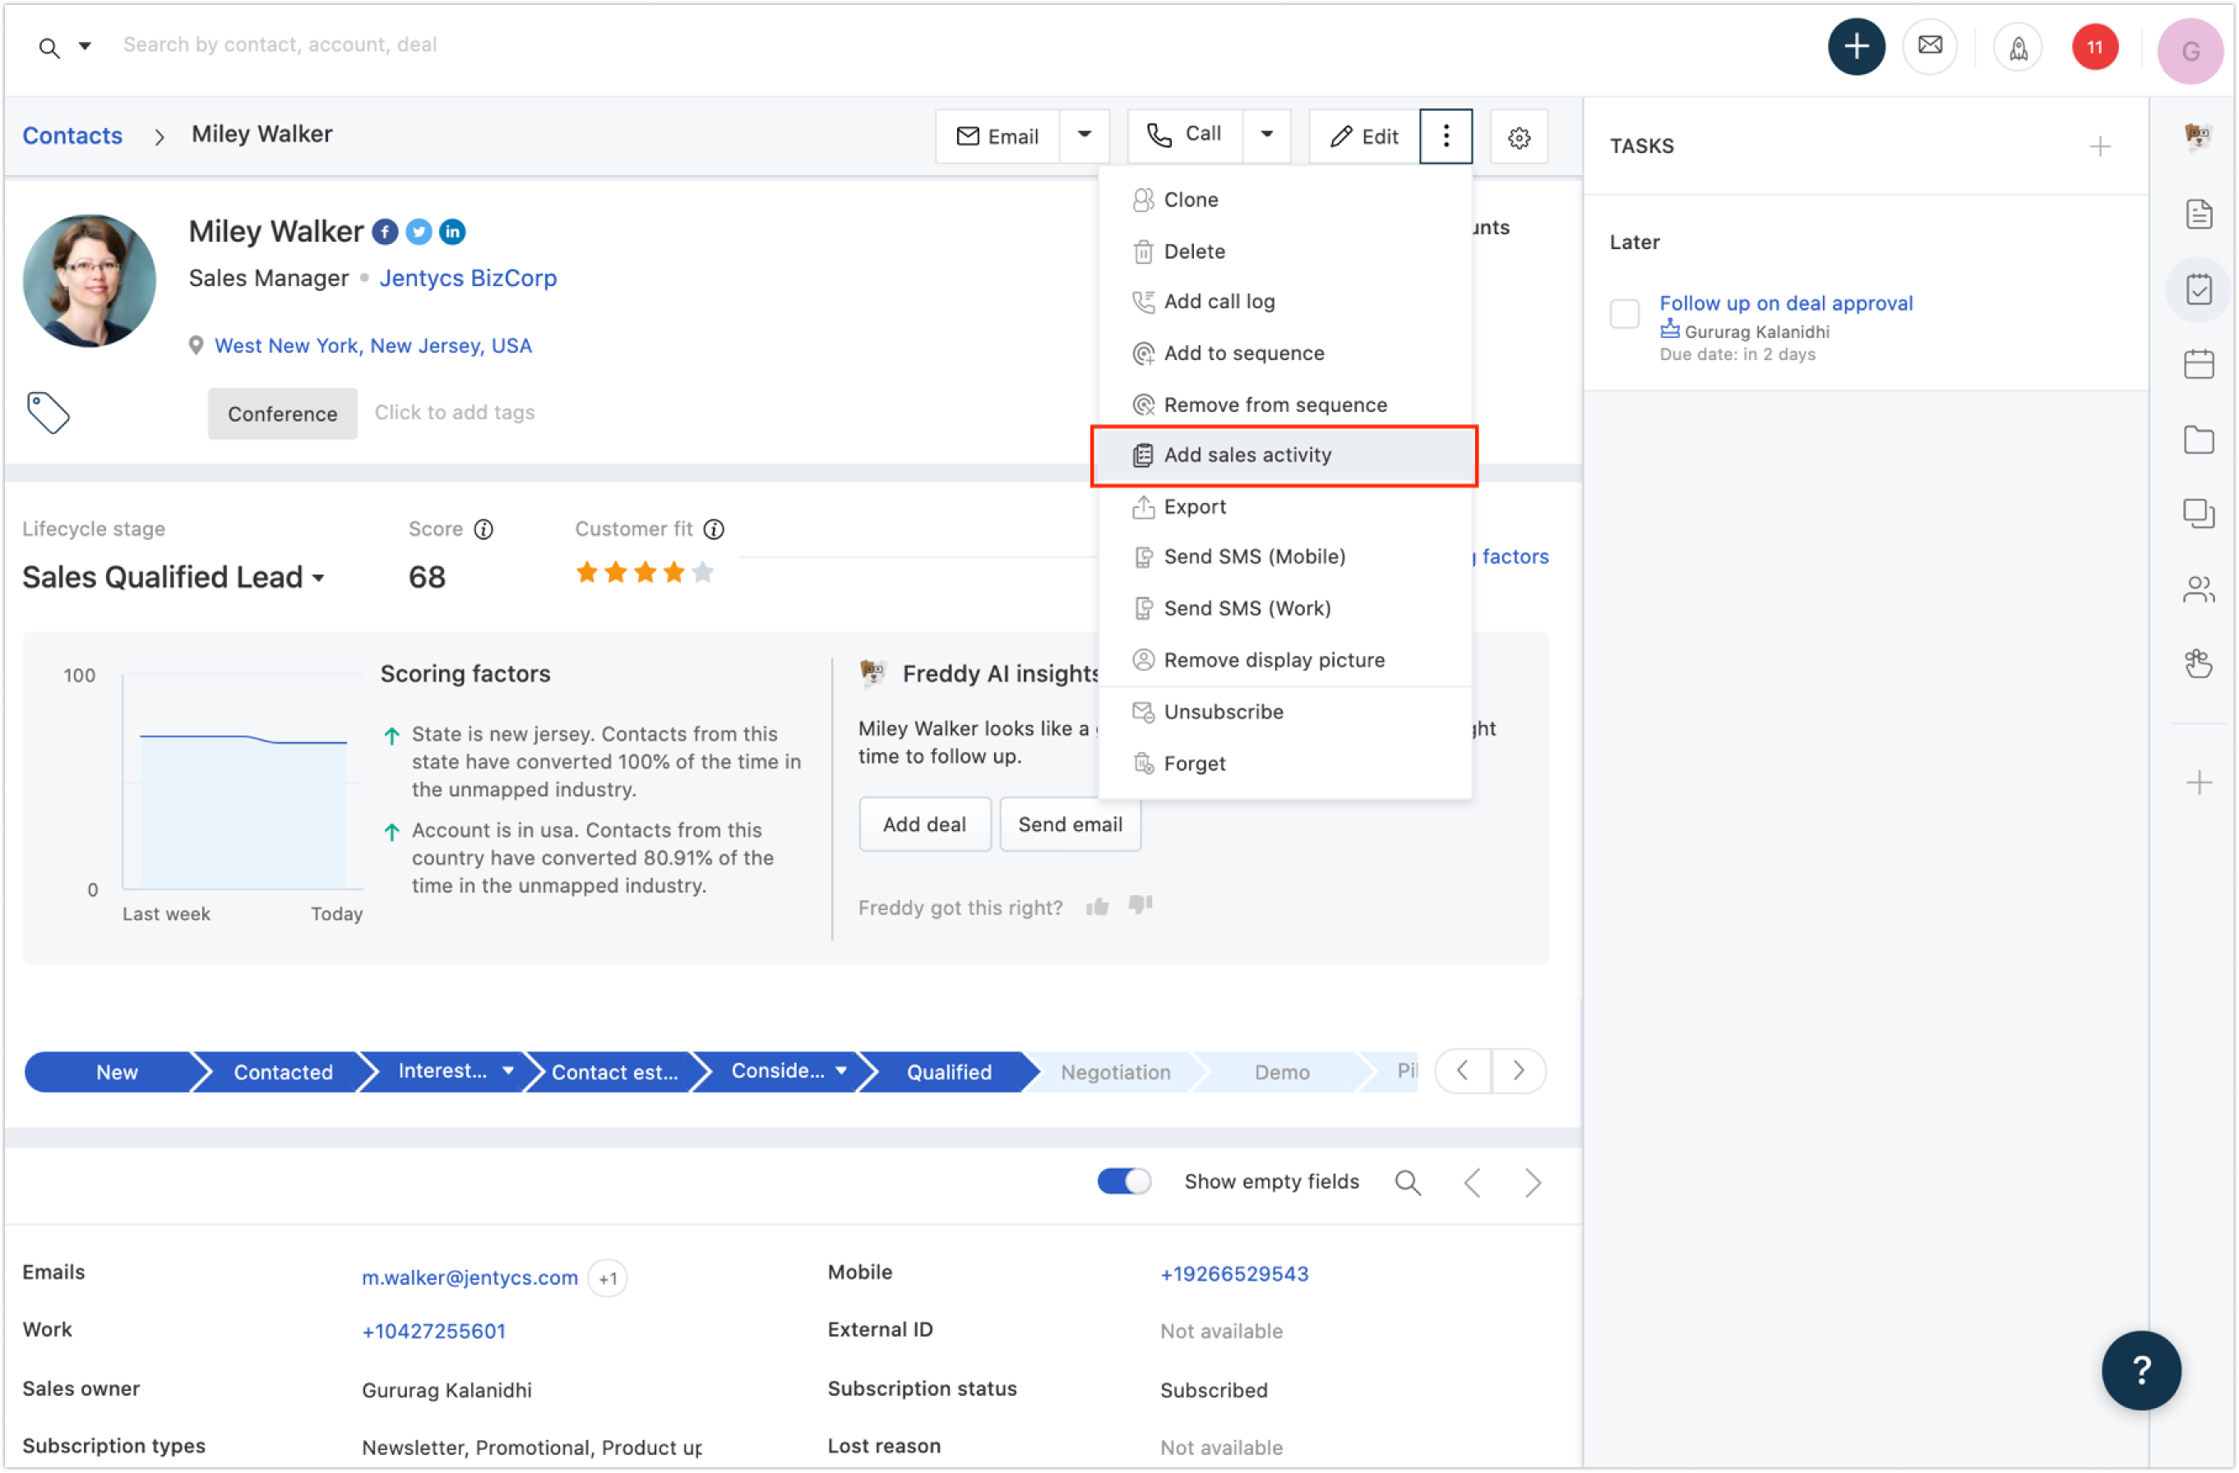Select the Negotiation stage in pipeline
Screen dimensions: 2239x1473
[x=1115, y=1073]
